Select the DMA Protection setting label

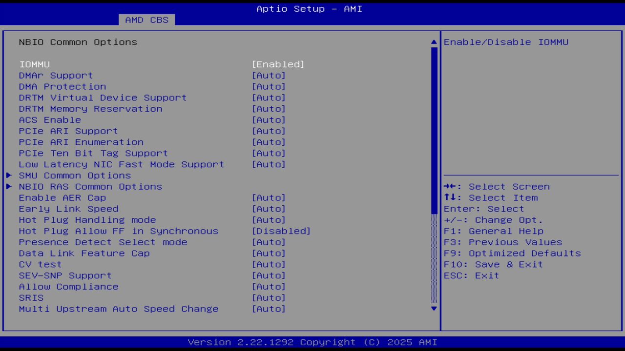62,87
